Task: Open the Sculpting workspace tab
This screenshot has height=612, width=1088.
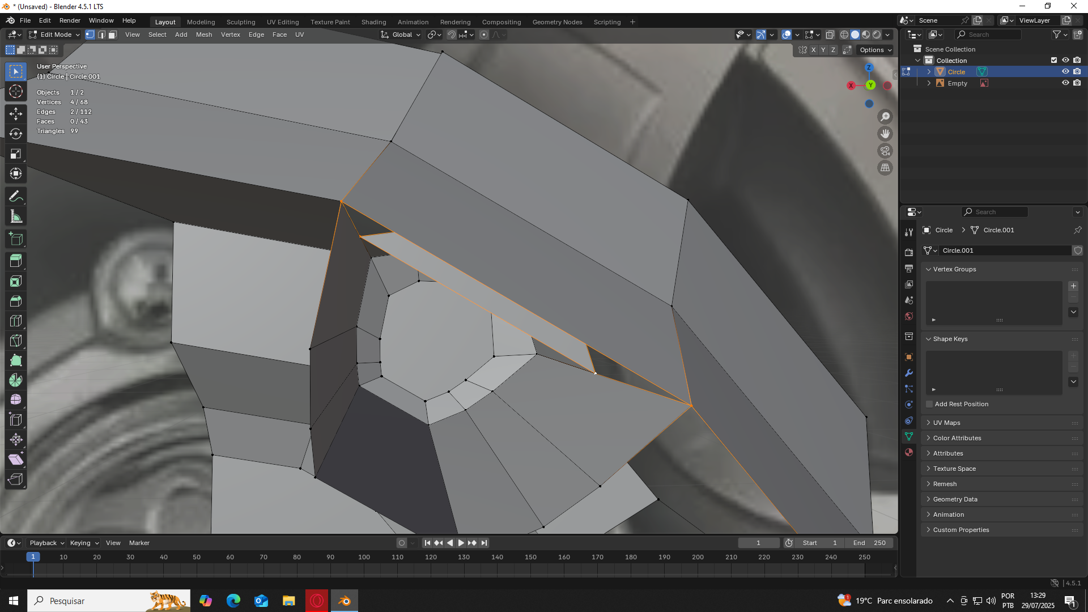Action: click(x=241, y=22)
